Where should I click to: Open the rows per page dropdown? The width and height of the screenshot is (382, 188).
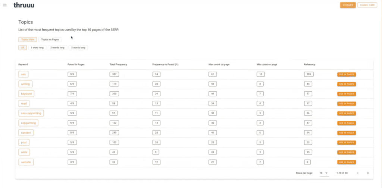click(x=324, y=173)
